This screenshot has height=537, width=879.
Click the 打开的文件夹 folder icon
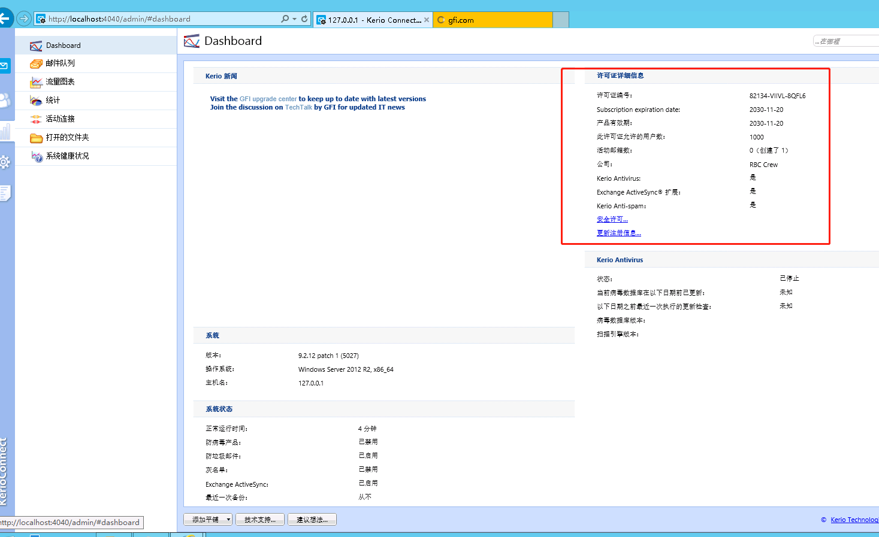pos(36,138)
